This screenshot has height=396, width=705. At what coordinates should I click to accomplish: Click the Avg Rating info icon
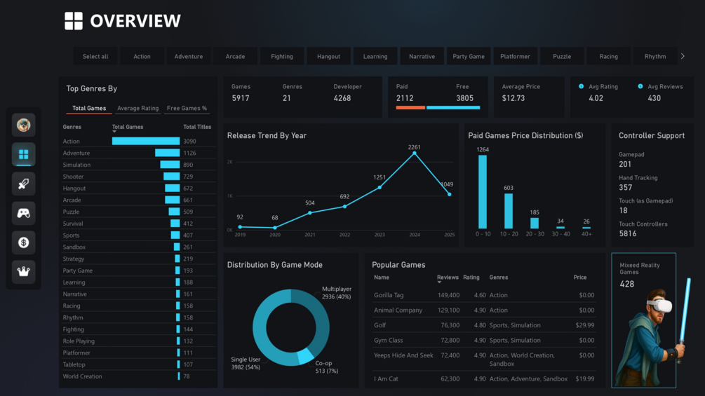(x=581, y=86)
